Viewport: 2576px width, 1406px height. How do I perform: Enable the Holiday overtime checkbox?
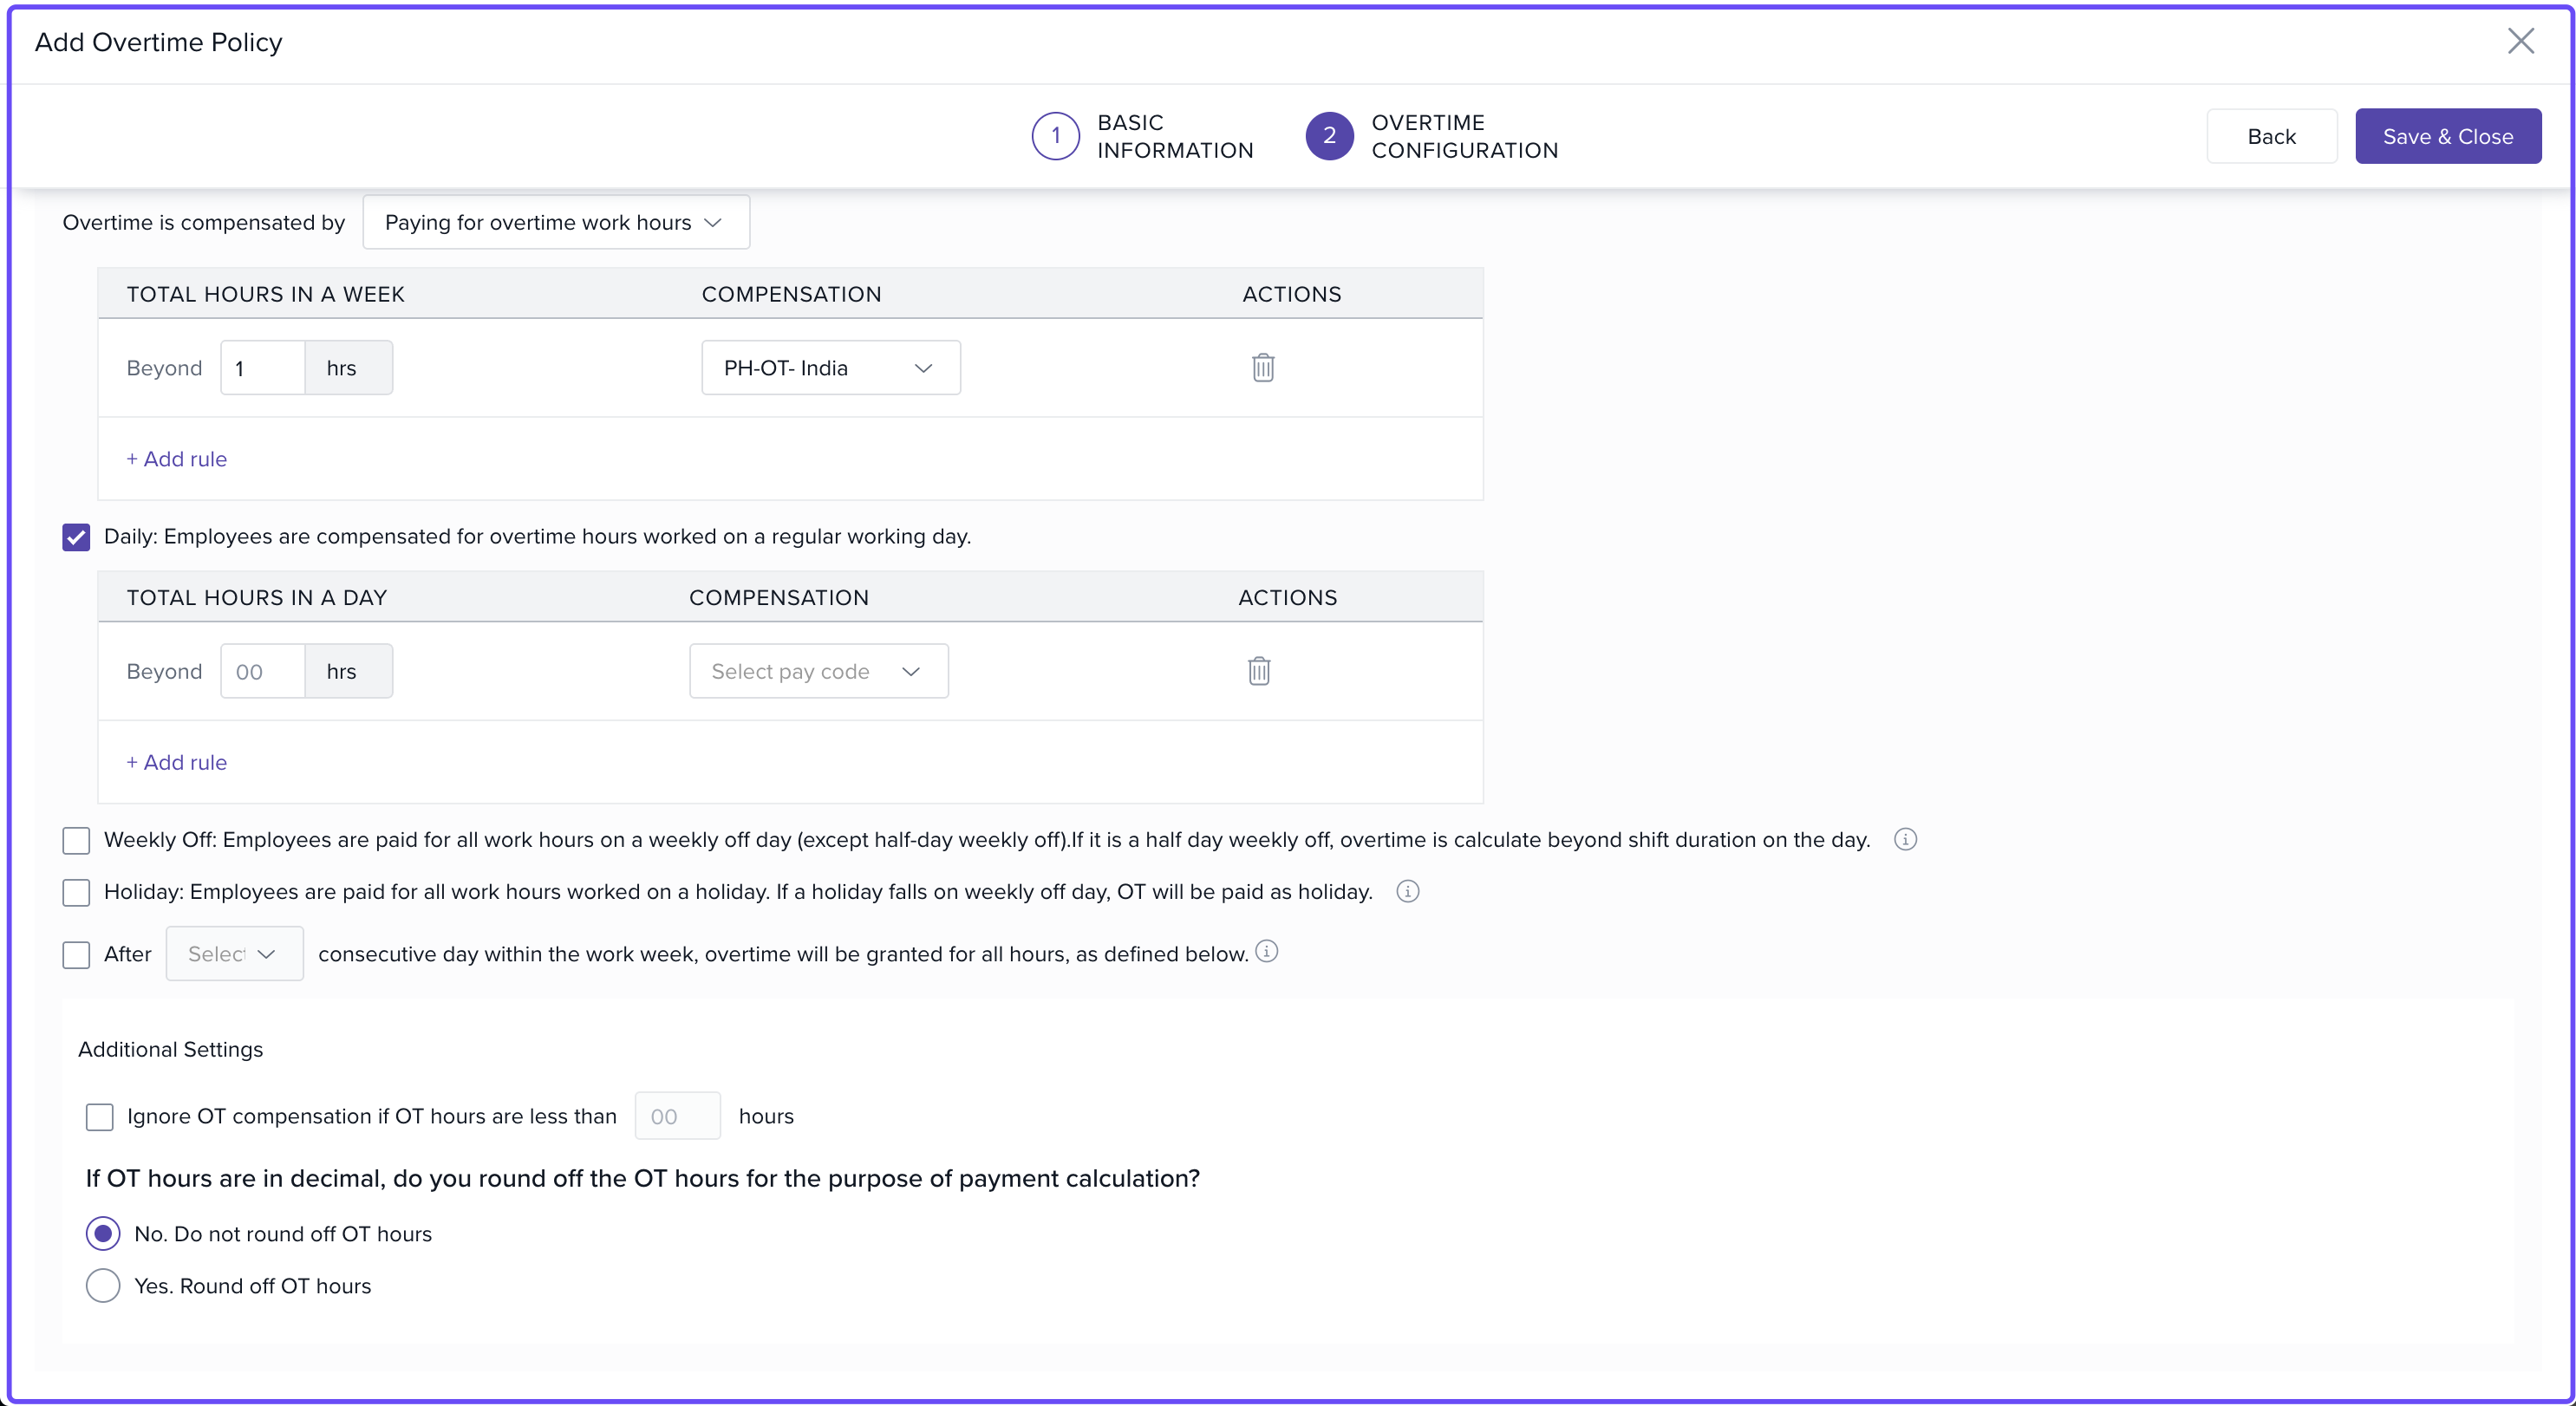(77, 893)
